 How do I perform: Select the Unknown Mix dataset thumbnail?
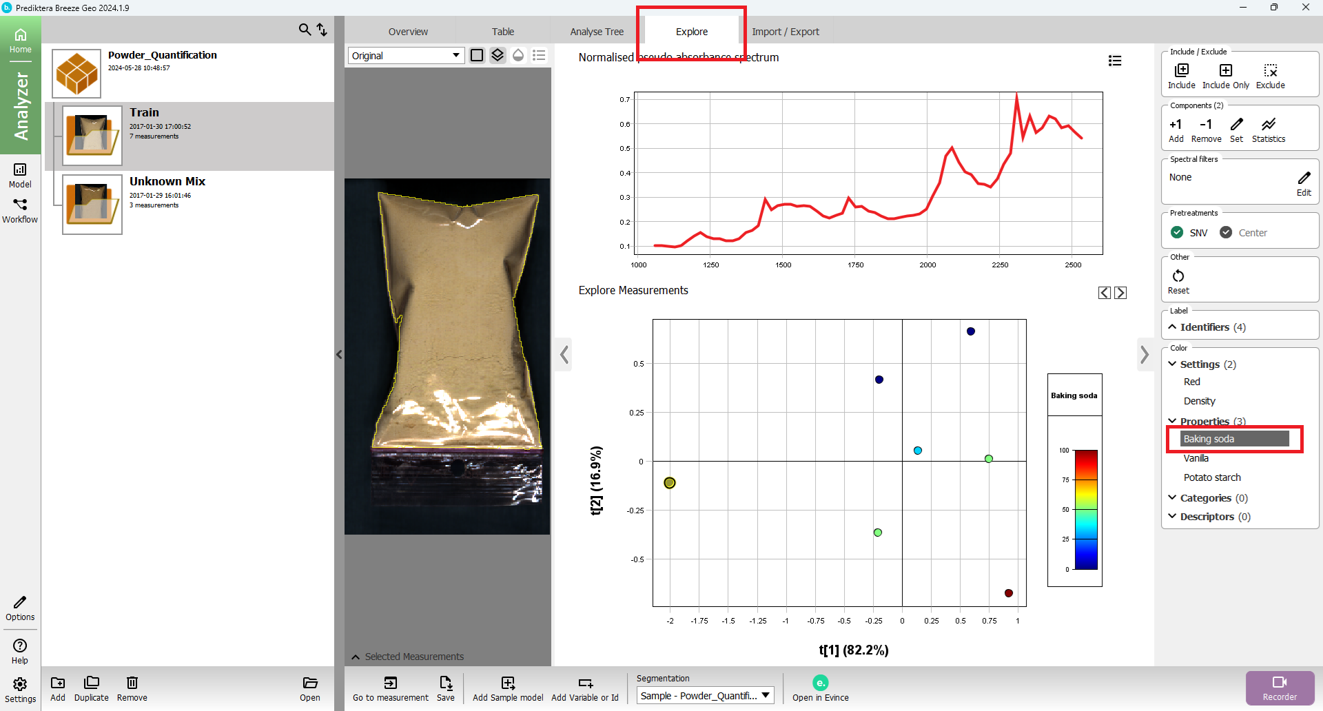tap(92, 205)
